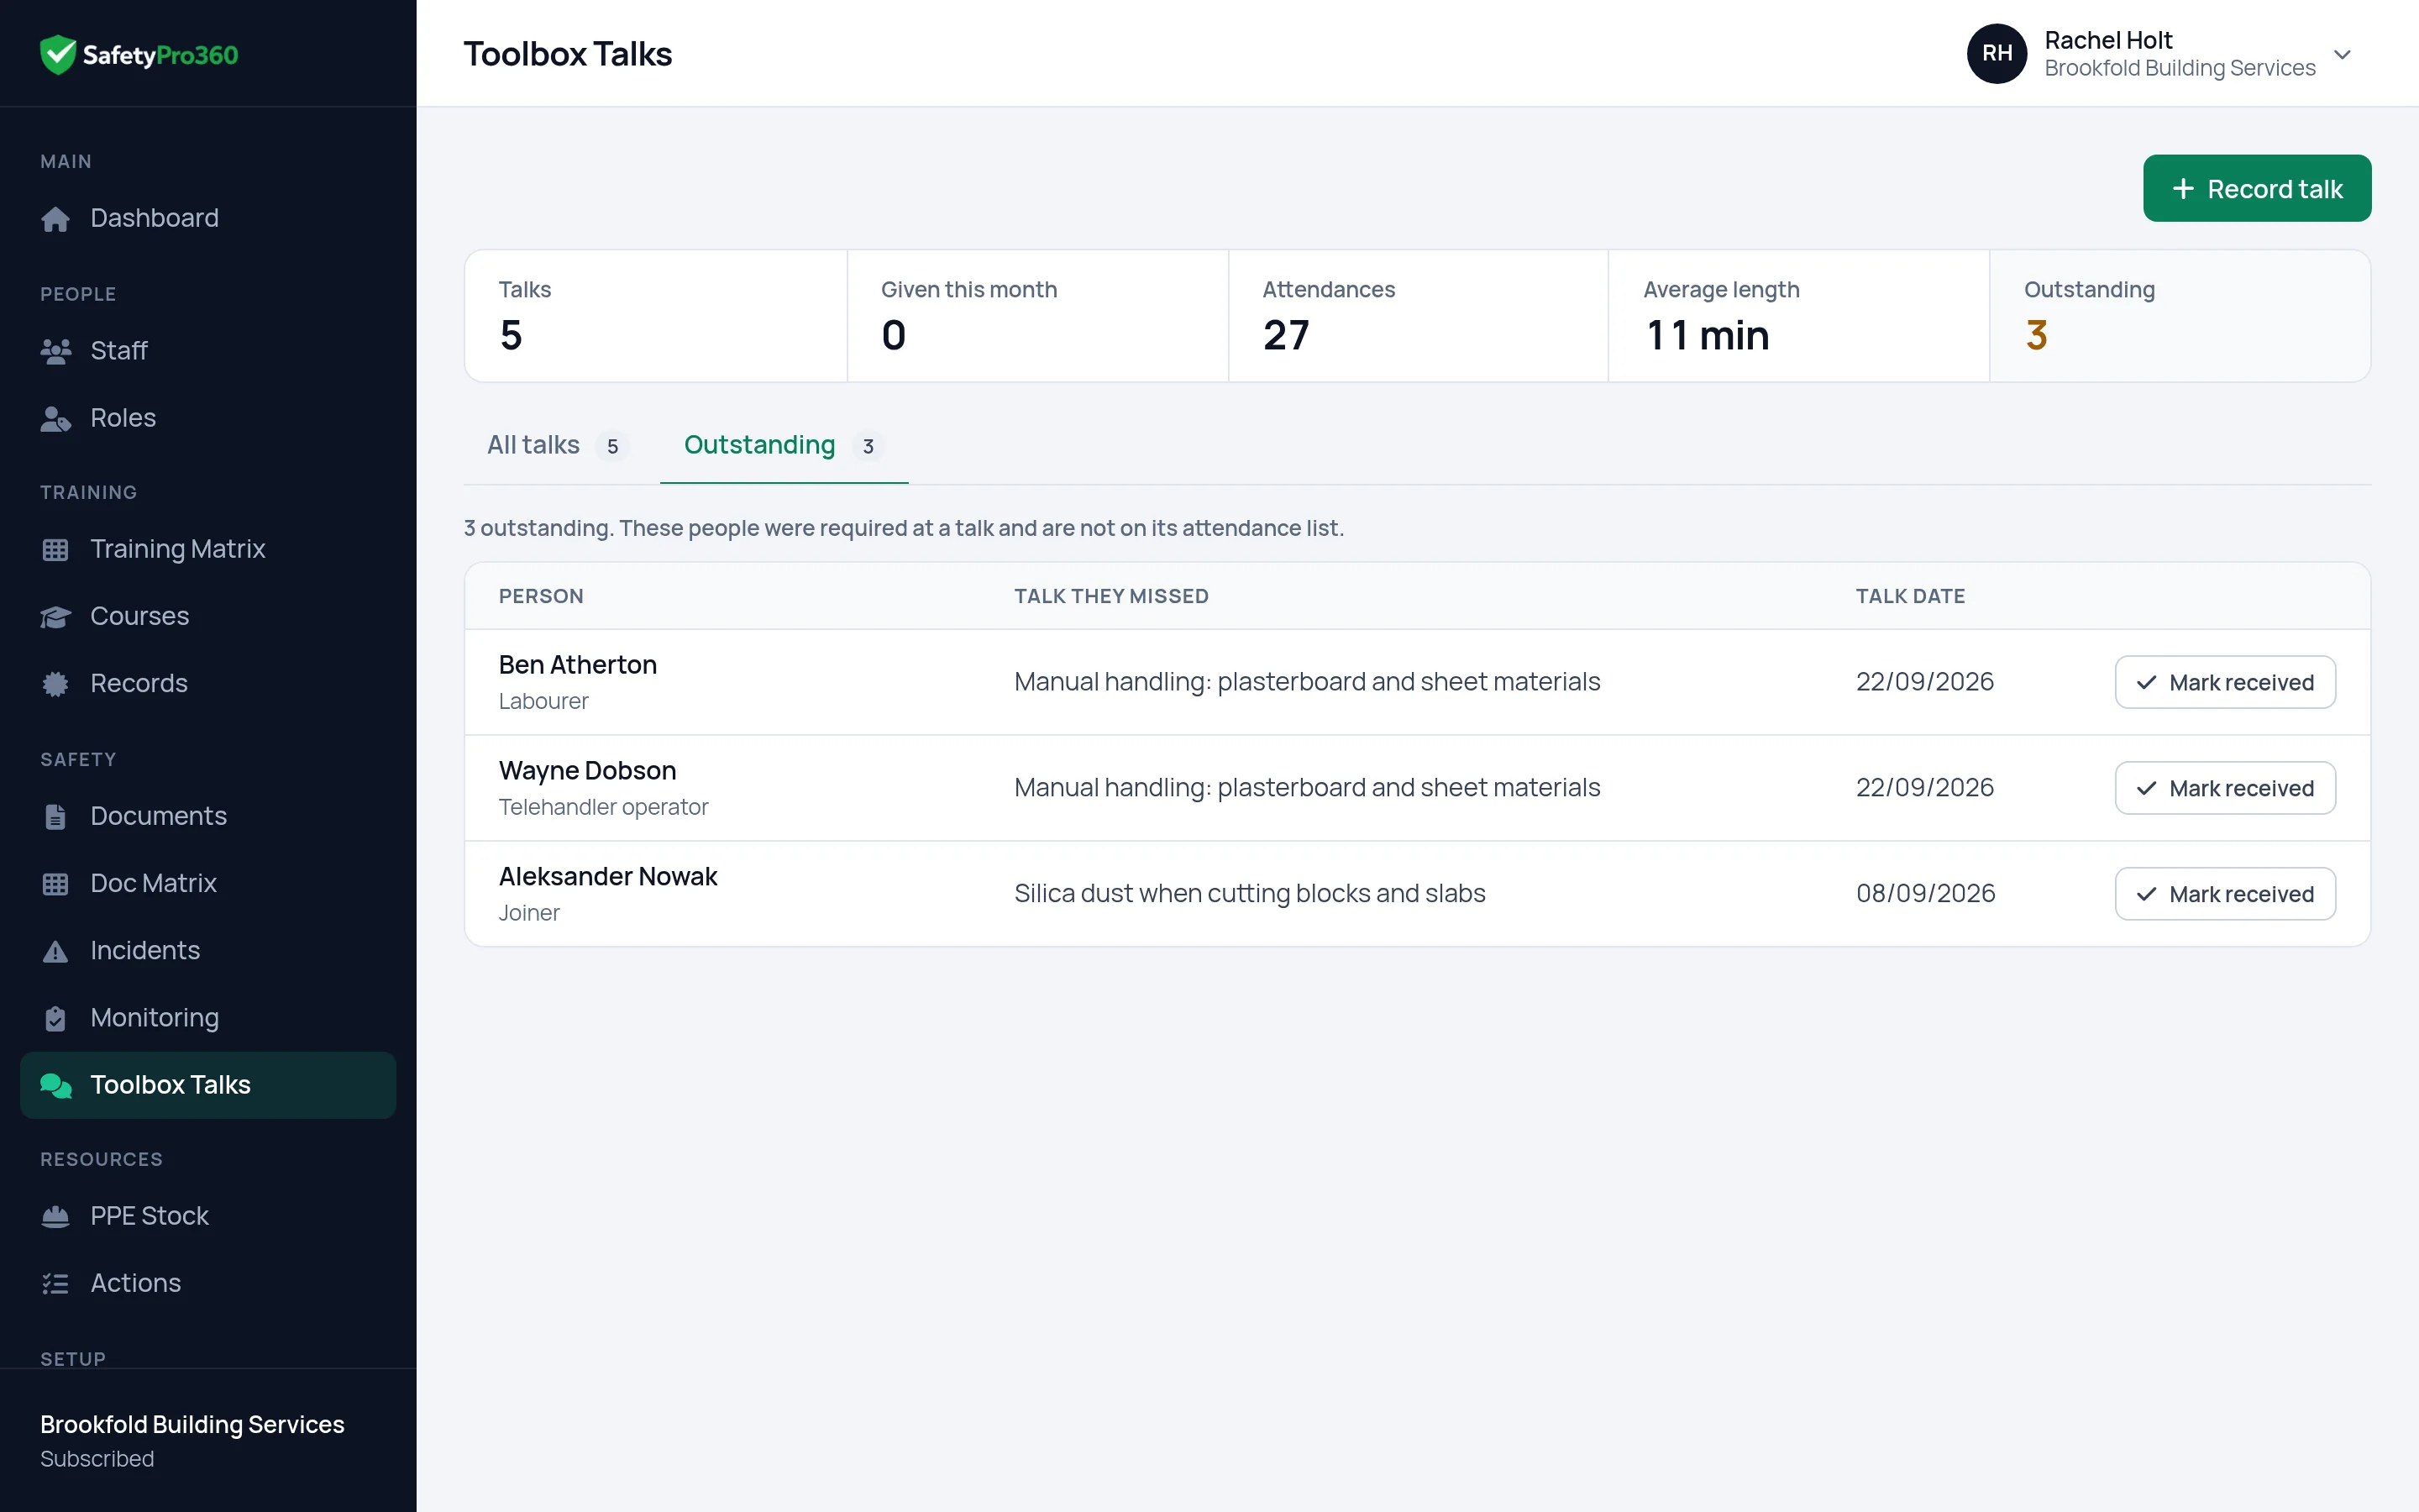Click the Silica dust talk title

[1250, 893]
